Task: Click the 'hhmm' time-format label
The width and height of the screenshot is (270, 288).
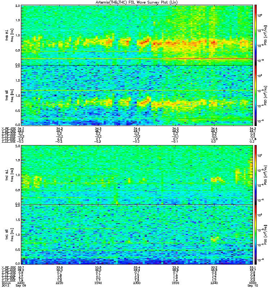Action: 5,283
